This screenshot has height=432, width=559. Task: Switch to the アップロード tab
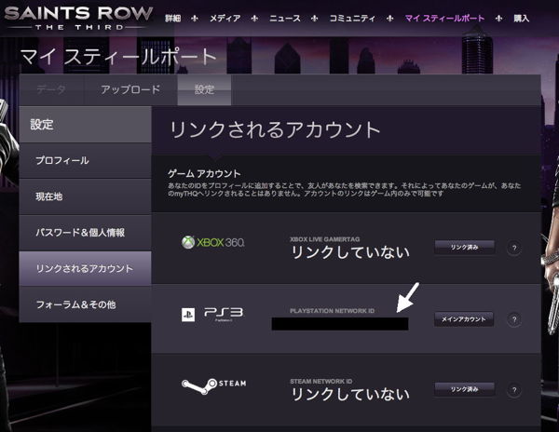point(130,89)
